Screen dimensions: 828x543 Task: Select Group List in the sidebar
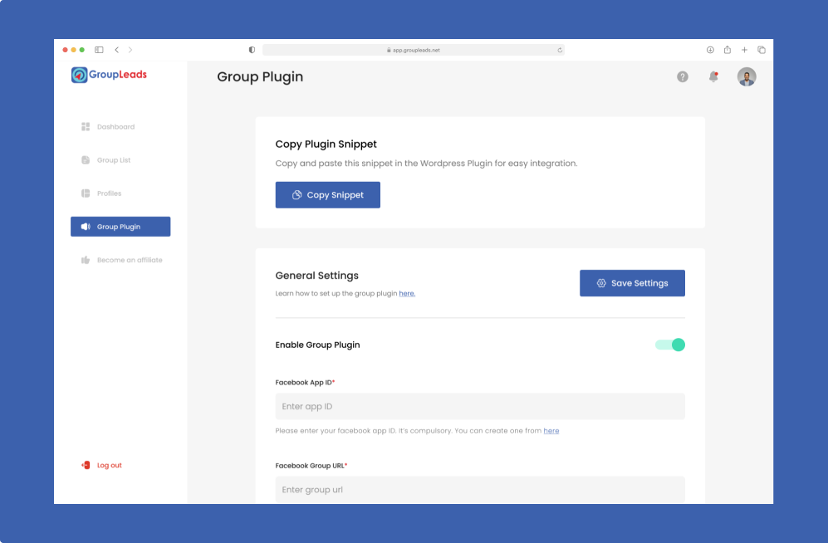click(x=114, y=160)
